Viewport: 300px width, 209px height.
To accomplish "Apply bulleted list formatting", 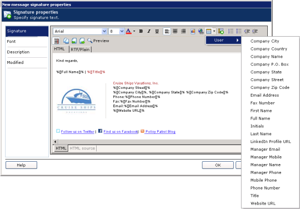I will point(239,31).
